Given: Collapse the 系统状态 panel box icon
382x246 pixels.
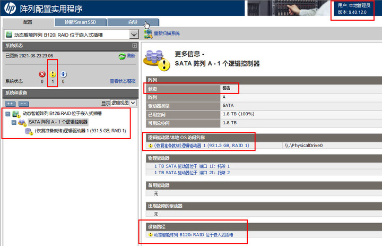Looking at the screenshot, I should (134, 46).
